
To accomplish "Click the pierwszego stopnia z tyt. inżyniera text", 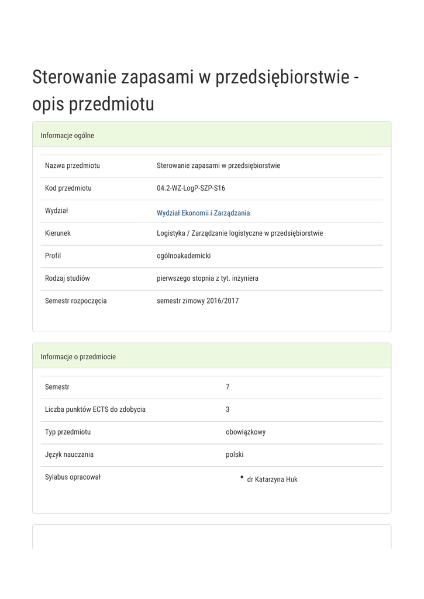I will tap(208, 278).
